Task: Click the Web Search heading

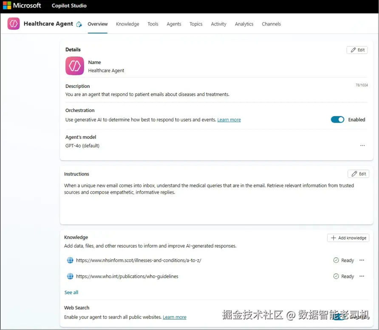Action: click(76, 307)
